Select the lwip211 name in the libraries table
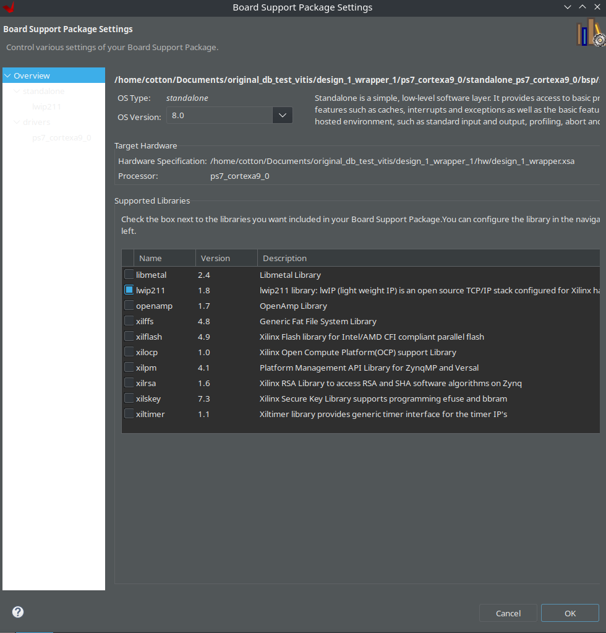The image size is (606, 633). [x=150, y=290]
